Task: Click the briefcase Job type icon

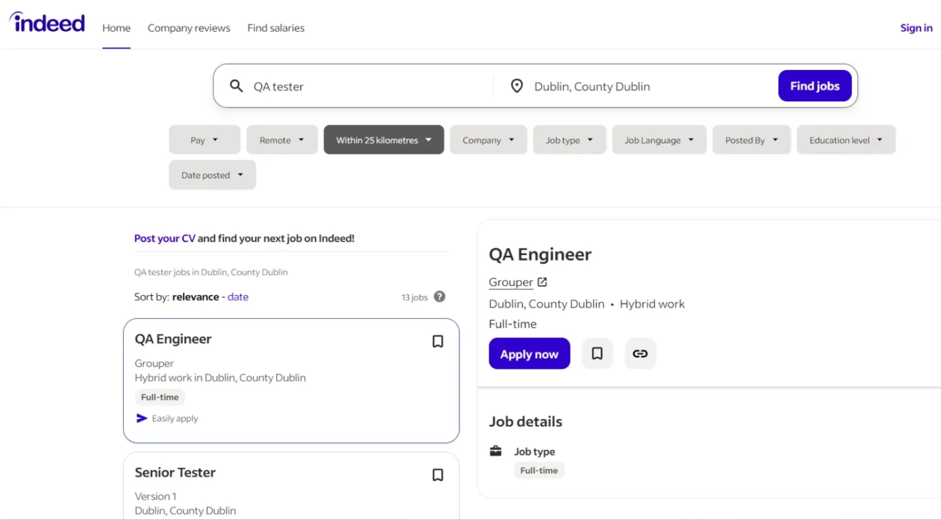Action: (496, 451)
